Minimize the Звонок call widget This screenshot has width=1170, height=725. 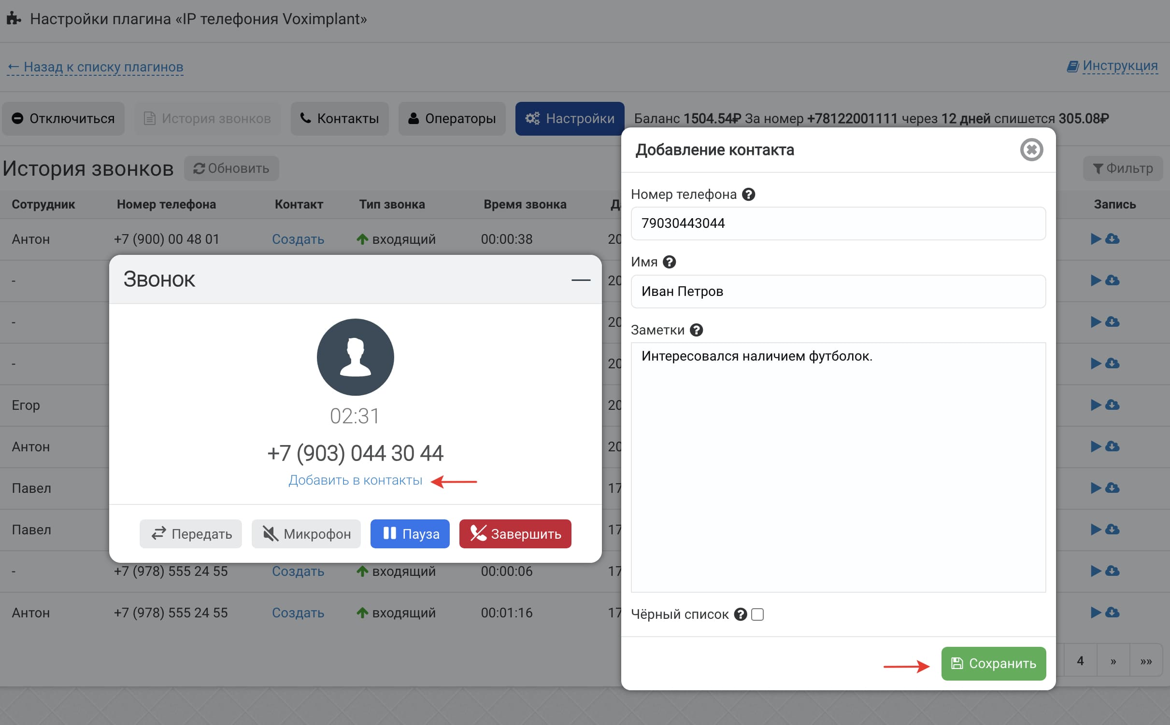click(581, 280)
